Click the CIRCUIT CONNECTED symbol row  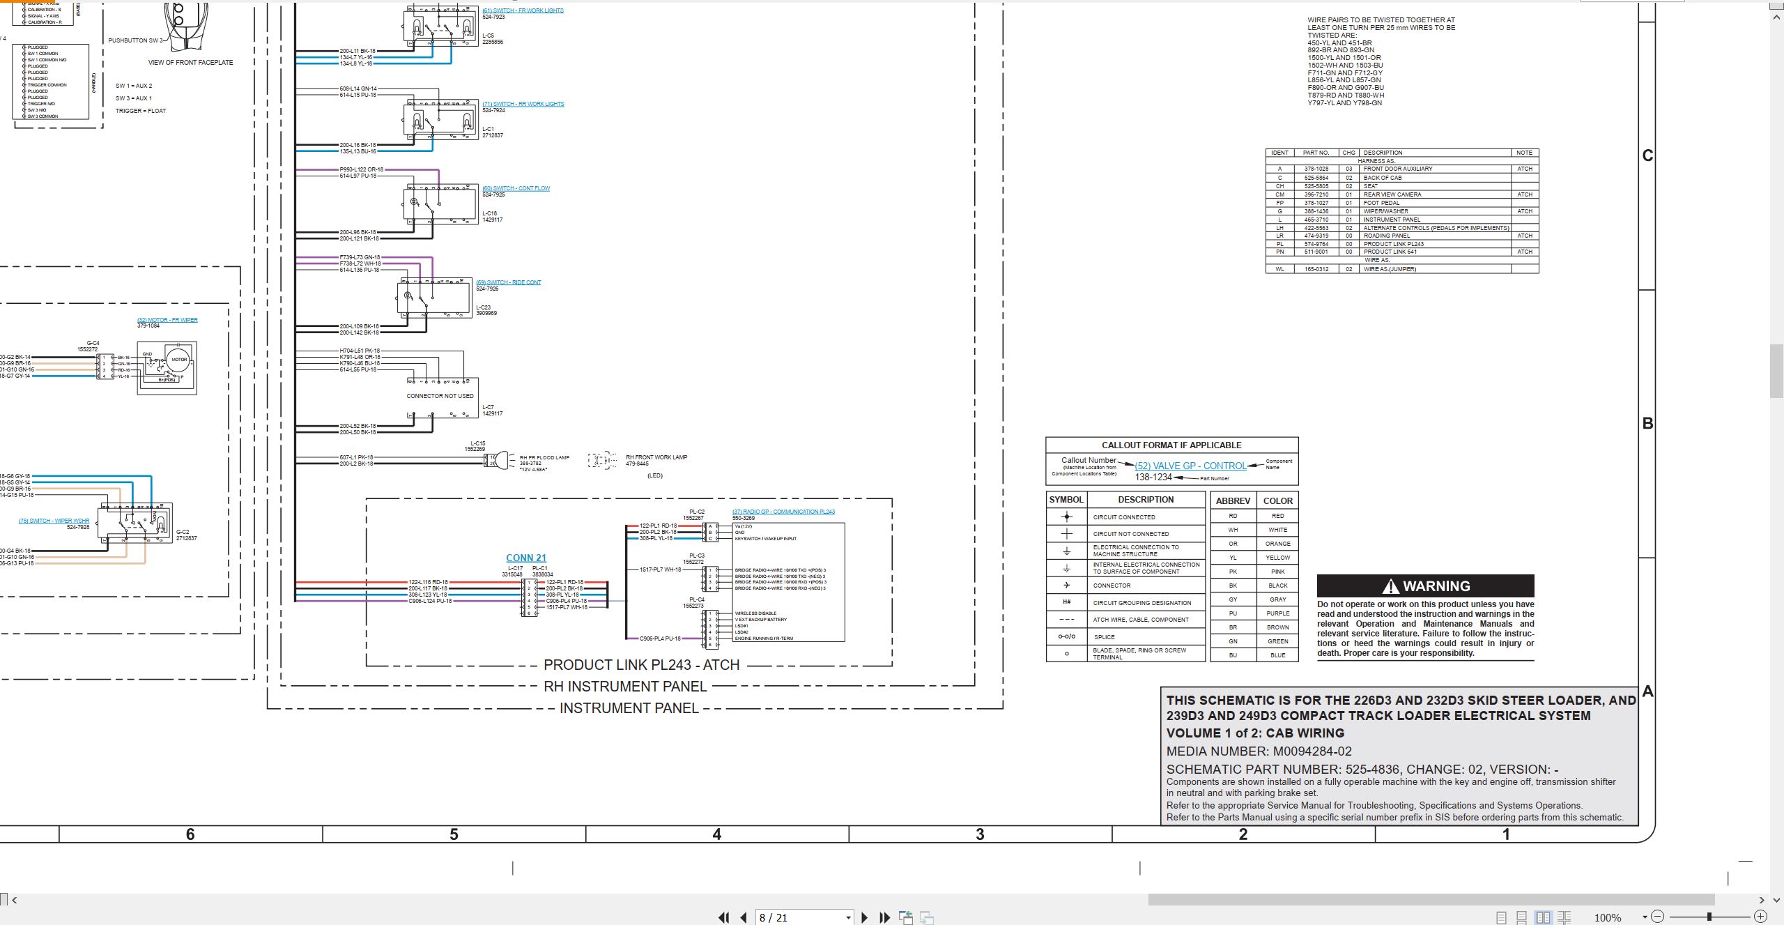[x=1125, y=517]
